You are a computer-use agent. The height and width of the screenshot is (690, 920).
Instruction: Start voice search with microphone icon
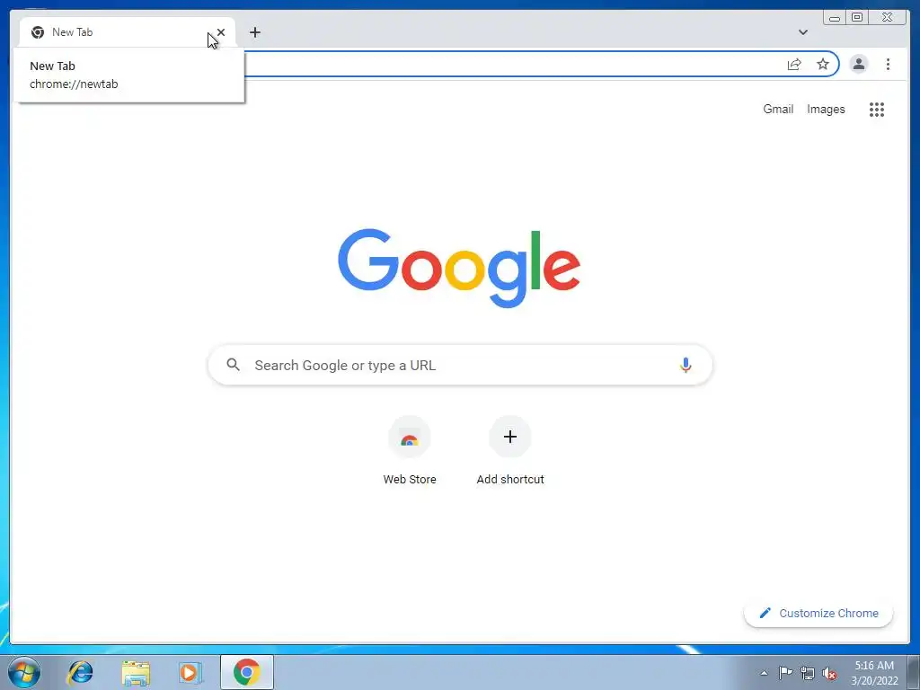(x=686, y=365)
